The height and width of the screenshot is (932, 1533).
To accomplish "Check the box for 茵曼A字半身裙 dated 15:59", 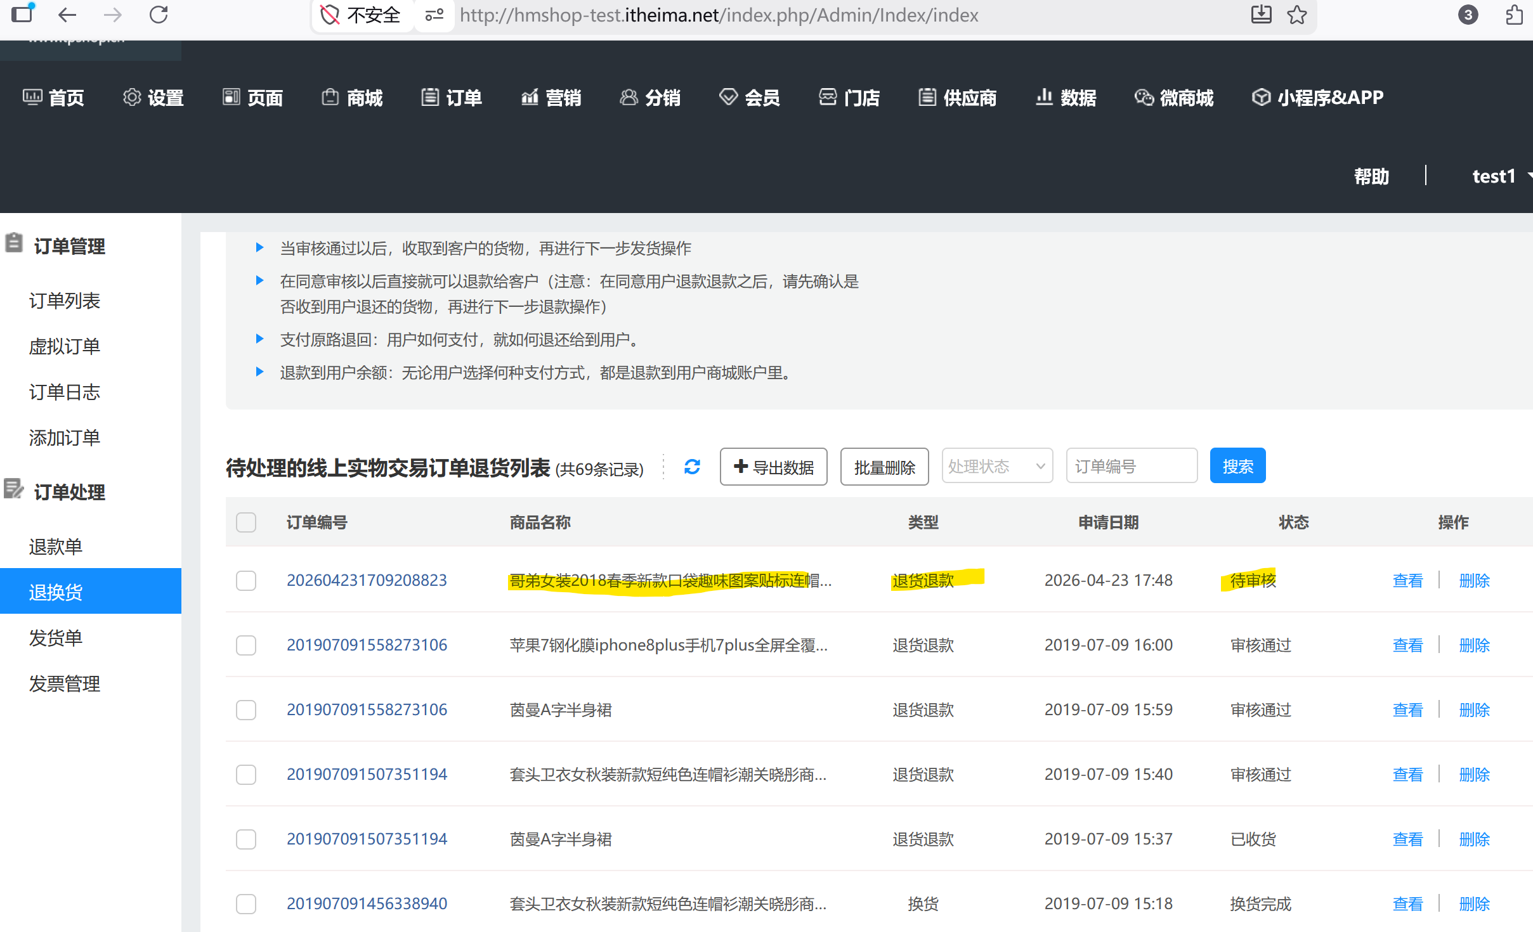I will pos(246,710).
